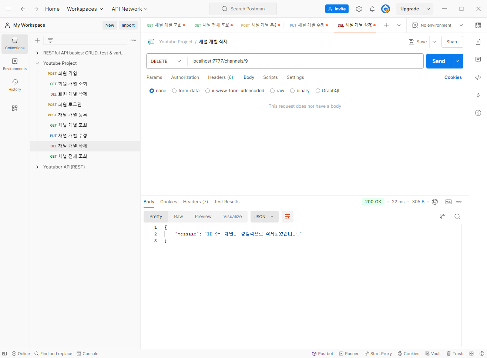
Task: Create a new collection with plus icon
Action: click(37, 40)
